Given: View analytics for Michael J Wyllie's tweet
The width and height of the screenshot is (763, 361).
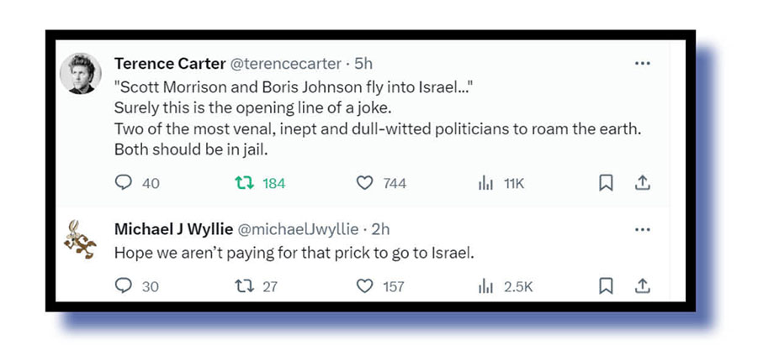Looking at the screenshot, I should (x=485, y=286).
